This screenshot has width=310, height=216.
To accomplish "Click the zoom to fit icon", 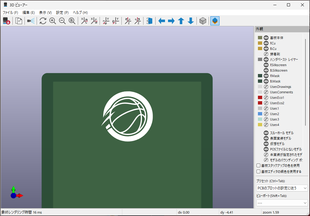I will tap(72, 21).
